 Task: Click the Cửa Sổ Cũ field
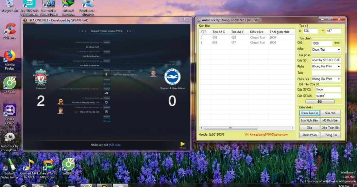coord(328,89)
